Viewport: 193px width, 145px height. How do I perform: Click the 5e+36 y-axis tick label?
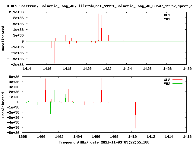pos(14,77)
